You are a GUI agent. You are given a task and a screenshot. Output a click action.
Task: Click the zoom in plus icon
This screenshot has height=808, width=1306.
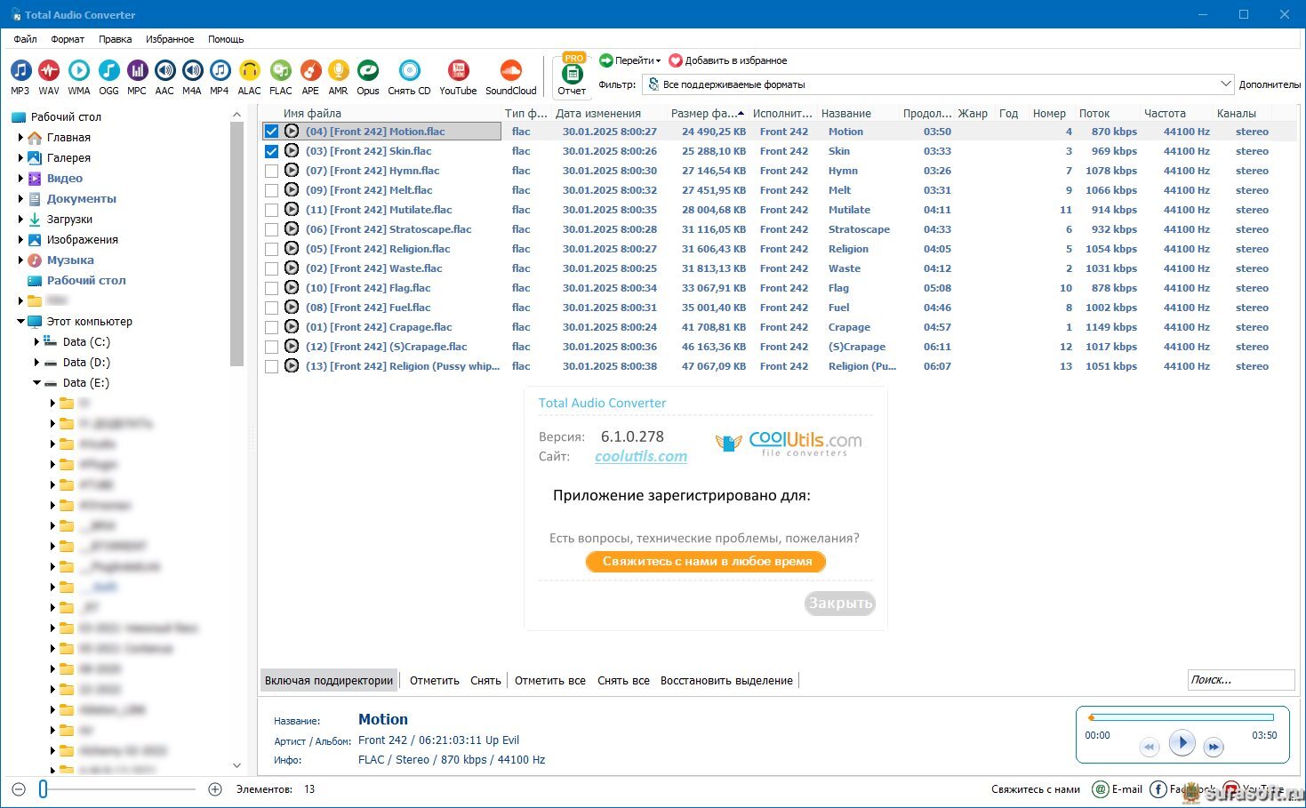[215, 789]
